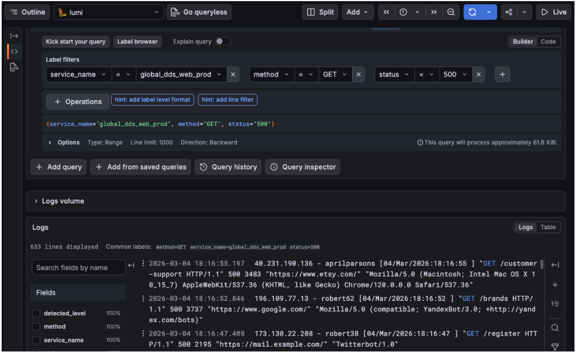Open the lumi data source dropdown
The width and height of the screenshot is (577, 354).
(109, 12)
